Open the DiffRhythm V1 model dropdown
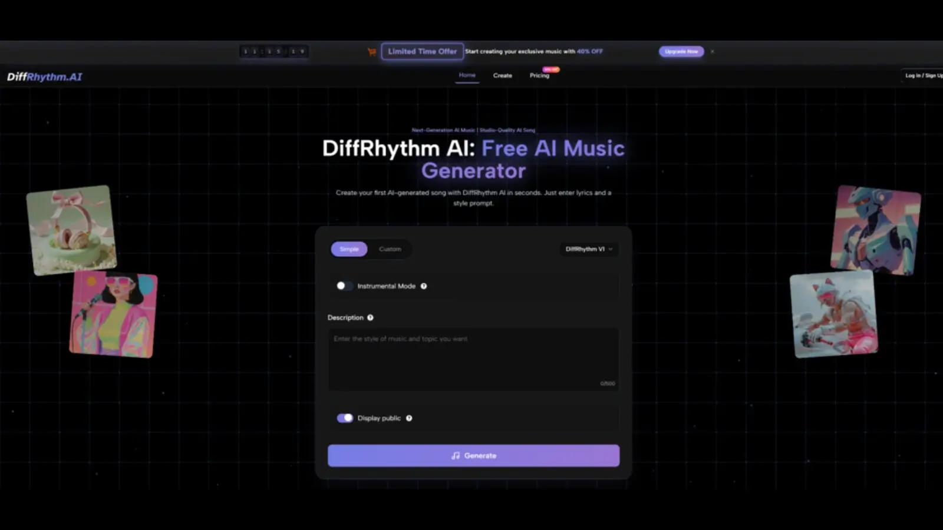This screenshot has height=530, width=943. coord(588,249)
